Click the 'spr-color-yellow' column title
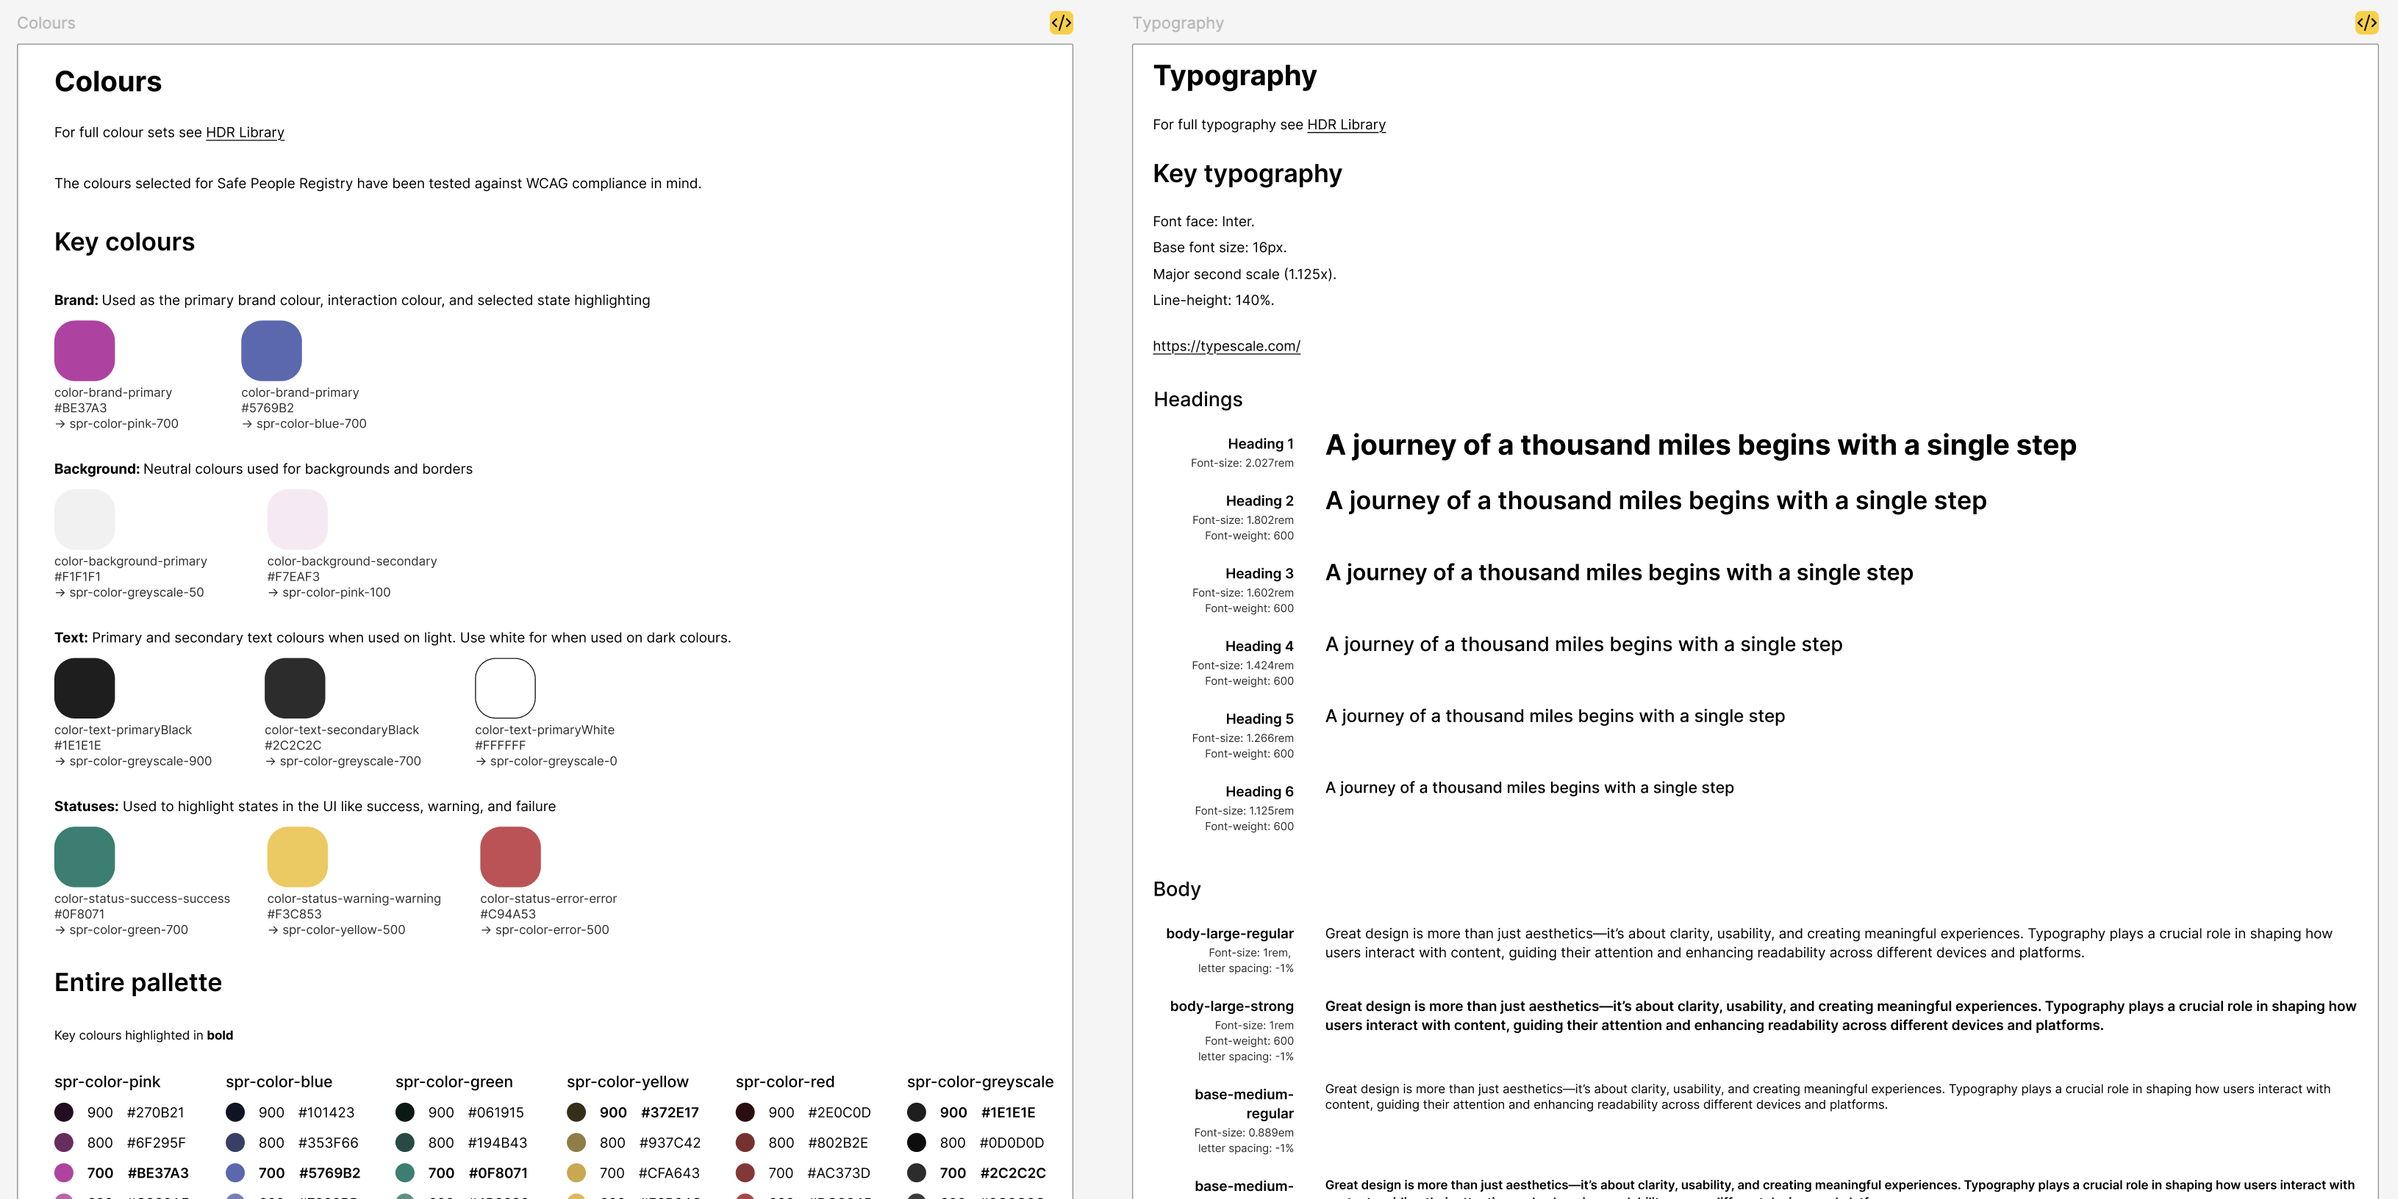Image resolution: width=2398 pixels, height=1199 pixels. pyautogui.click(x=627, y=1081)
